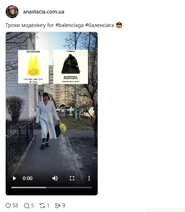Click the profile avatar photo
185x212 pixels.
pos(12,12)
